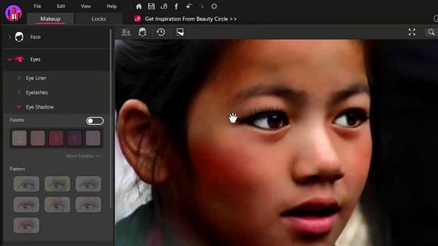Choose first pattern in second row
The width and height of the screenshot is (438, 246).
pos(26,204)
